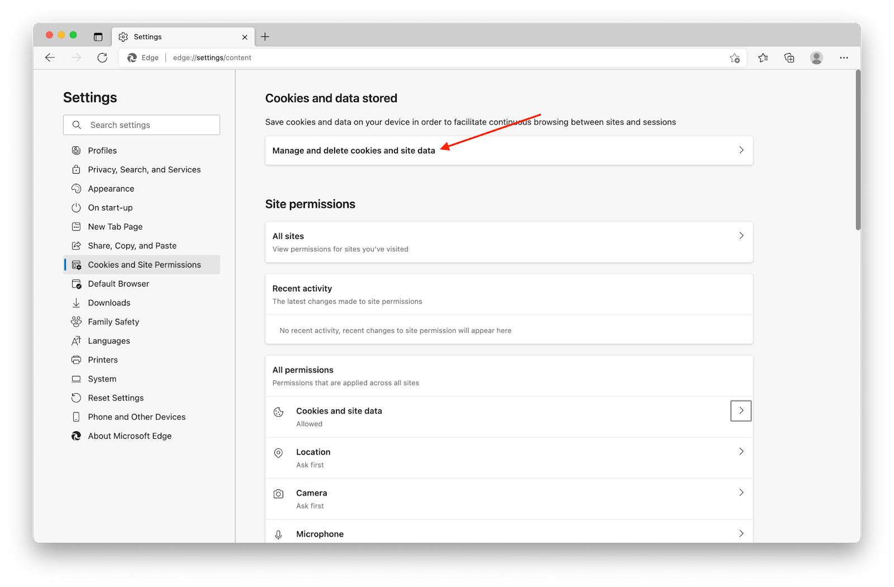This screenshot has height=587, width=894.
Task: Open New Tab Page settings
Action: click(x=141, y=227)
